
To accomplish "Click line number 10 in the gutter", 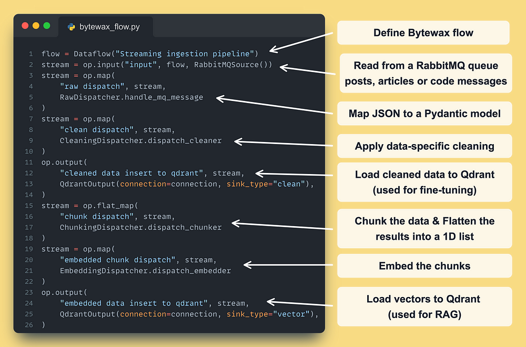I will point(29,151).
